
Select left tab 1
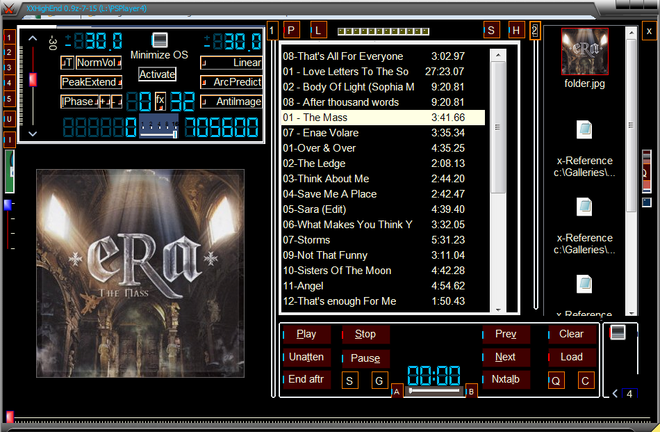pos(9,38)
